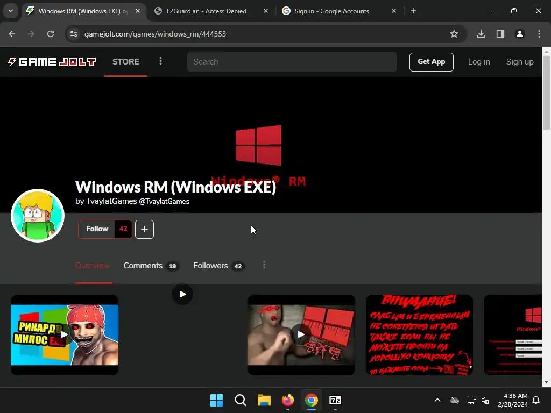Screen dimensions: 551x413
Task: Open the Chrome profile icon
Action: [519, 34]
